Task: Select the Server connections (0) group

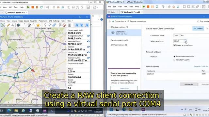Action: click(120, 40)
